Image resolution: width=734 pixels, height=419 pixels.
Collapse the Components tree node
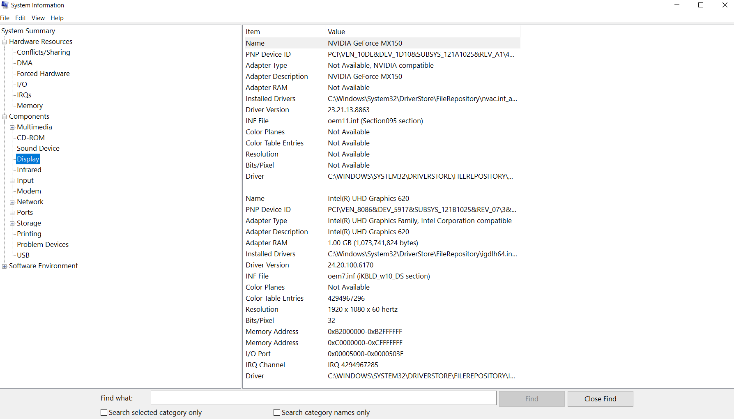[x=5, y=117]
